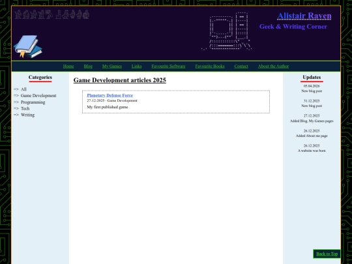Open Favourite Books page
The width and height of the screenshot is (352, 264).
pos(210,66)
